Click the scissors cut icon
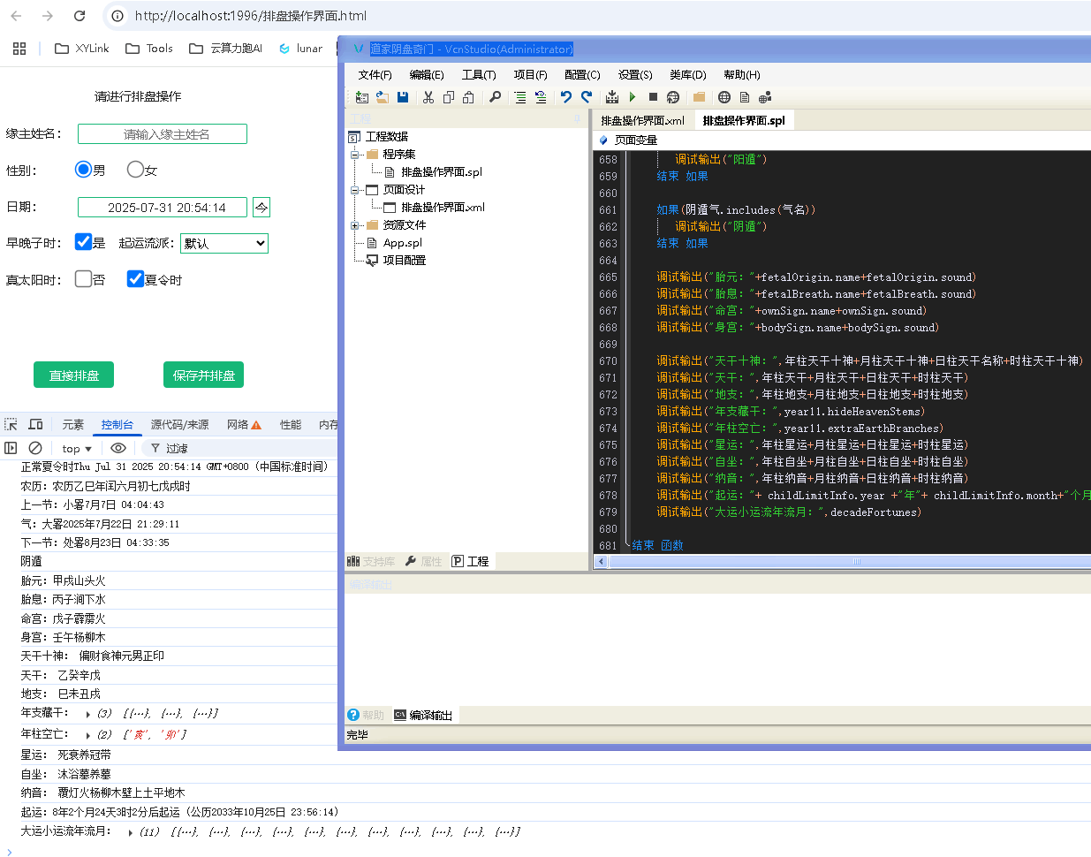The height and width of the screenshot is (857, 1091). coord(428,97)
